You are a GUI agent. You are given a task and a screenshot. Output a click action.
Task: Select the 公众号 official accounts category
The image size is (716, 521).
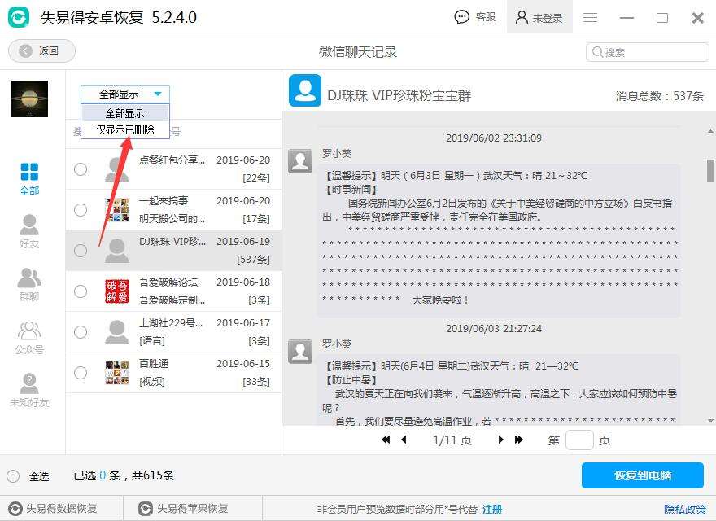tap(29, 338)
